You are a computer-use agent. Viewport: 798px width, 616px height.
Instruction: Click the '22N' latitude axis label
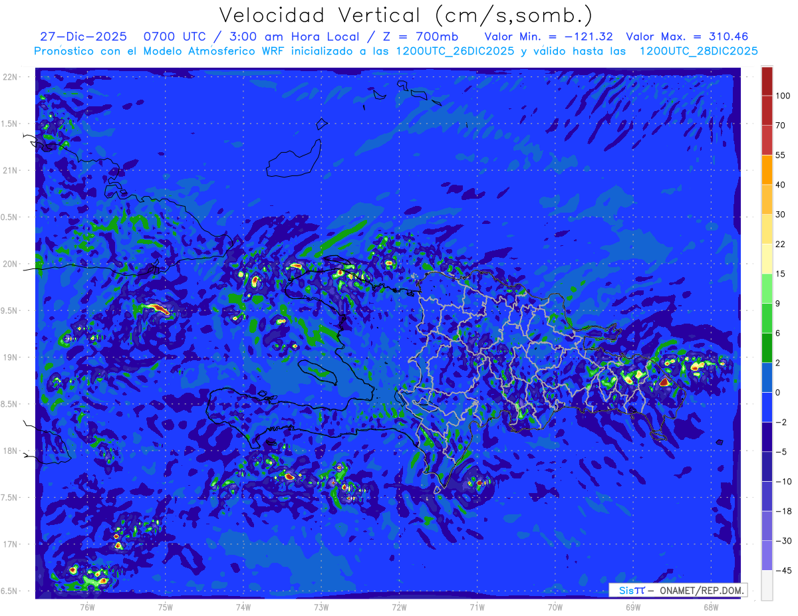10,77
